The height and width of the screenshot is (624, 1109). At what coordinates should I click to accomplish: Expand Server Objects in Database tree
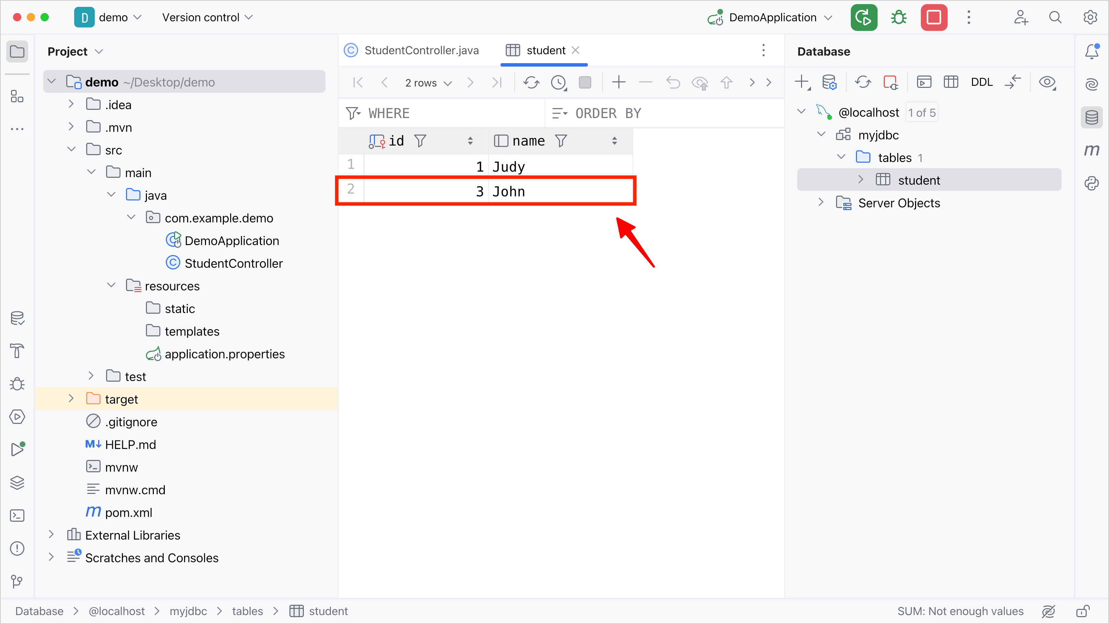coord(821,203)
